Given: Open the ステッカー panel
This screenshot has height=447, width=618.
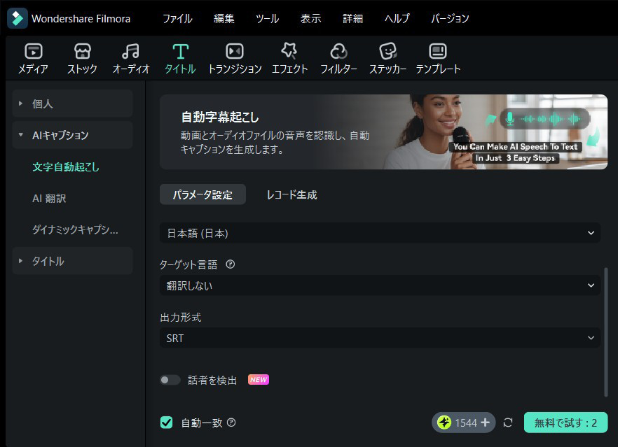Looking at the screenshot, I should tap(387, 57).
